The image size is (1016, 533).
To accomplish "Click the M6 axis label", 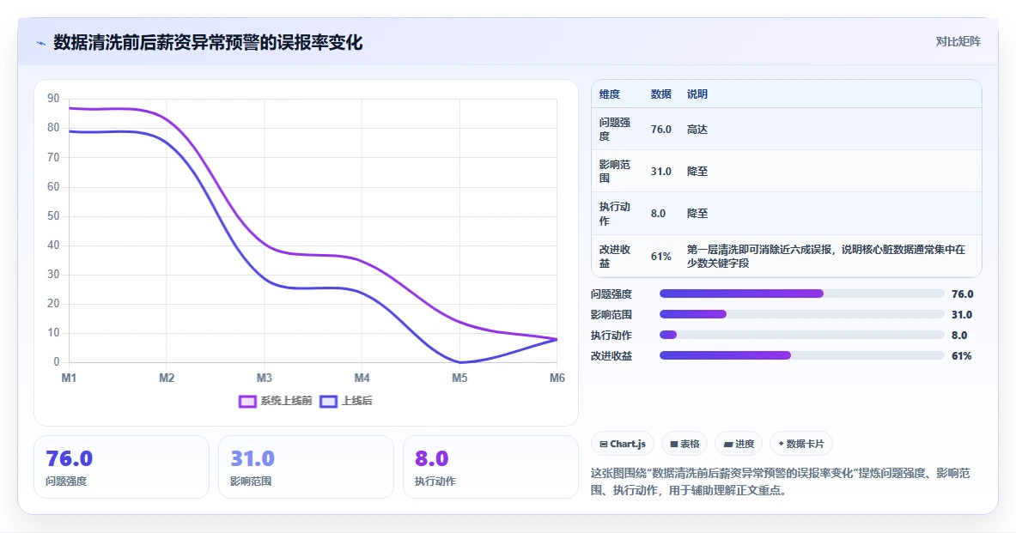I will click(x=557, y=378).
